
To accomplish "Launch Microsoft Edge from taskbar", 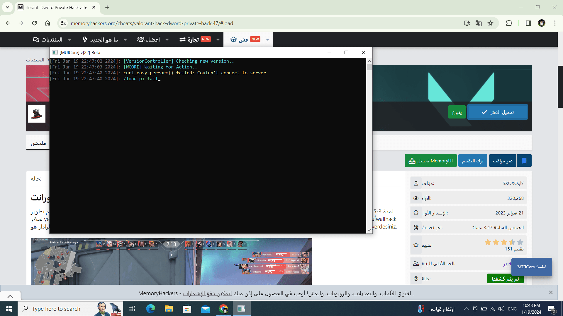I will coord(150,309).
